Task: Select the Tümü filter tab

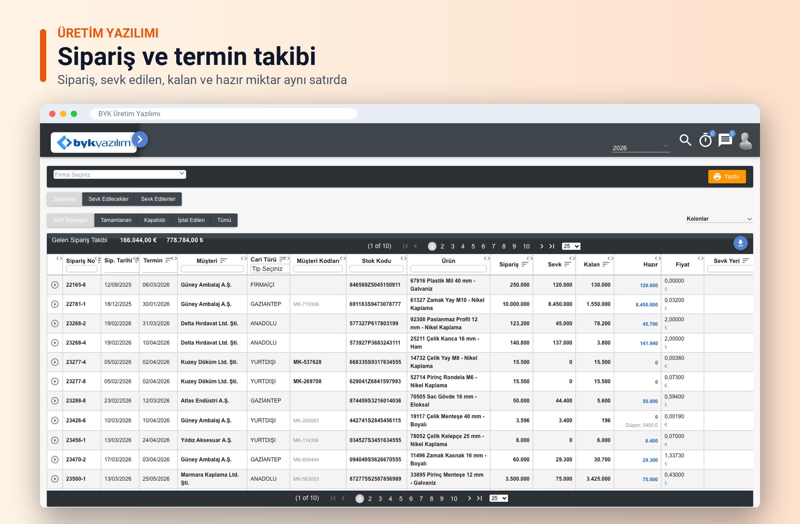Action: pyautogui.click(x=224, y=220)
